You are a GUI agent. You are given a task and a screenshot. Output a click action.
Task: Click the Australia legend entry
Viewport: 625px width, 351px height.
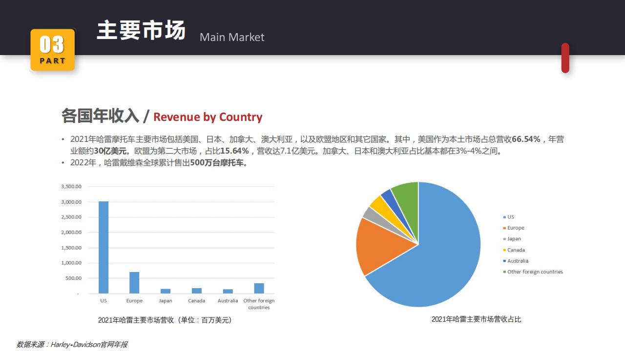pyautogui.click(x=515, y=261)
